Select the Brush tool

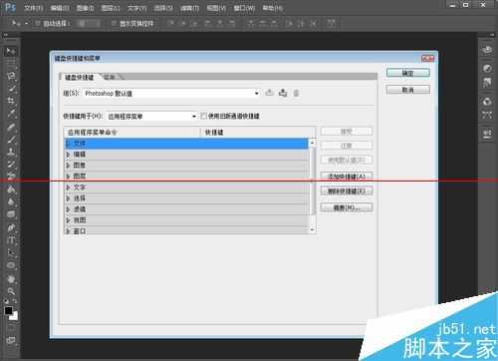pos(12,140)
